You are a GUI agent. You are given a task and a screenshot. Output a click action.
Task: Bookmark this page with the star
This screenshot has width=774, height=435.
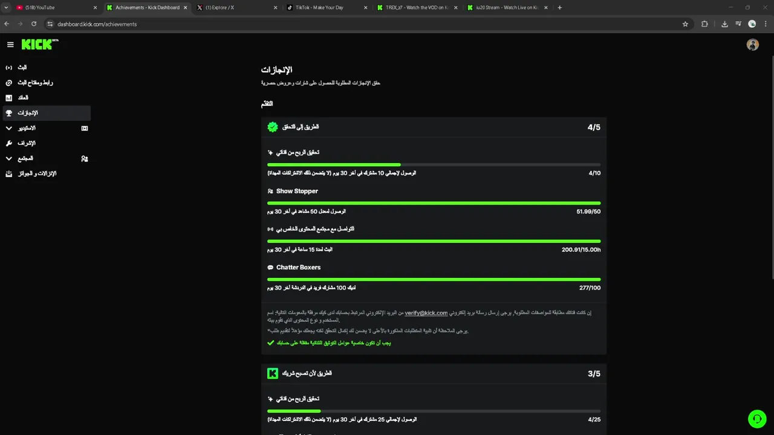685,24
